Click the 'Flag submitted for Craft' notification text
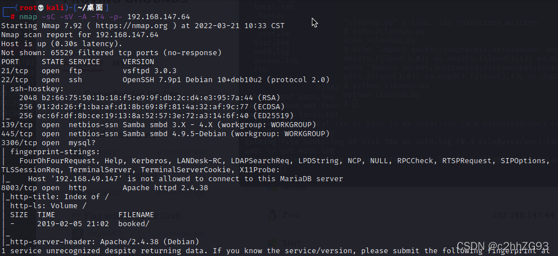Image resolution: width=558 pixels, height=256 pixels. pyautogui.click(x=133, y=215)
